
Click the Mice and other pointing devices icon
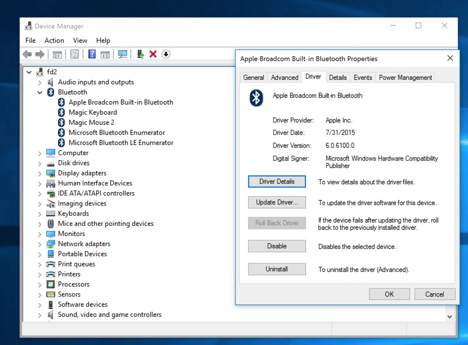51,224
